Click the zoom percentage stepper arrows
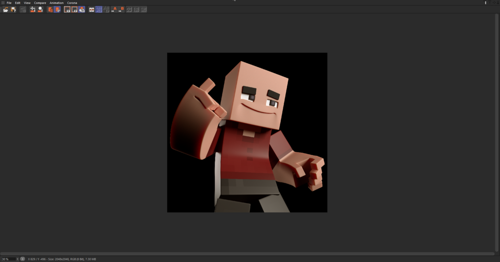Image resolution: width=500 pixels, height=262 pixels. click(x=17, y=259)
